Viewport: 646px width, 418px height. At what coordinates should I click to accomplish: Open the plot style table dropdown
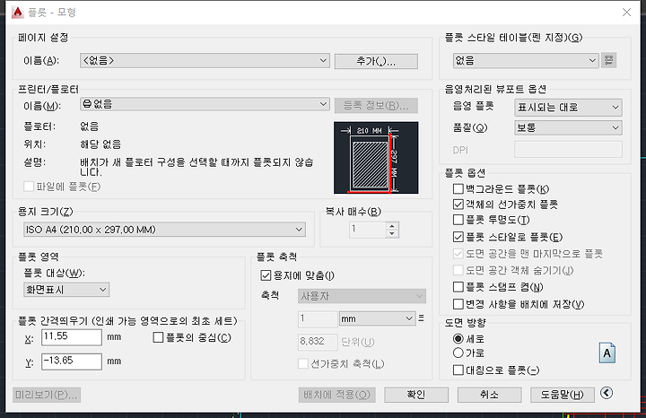(526, 60)
